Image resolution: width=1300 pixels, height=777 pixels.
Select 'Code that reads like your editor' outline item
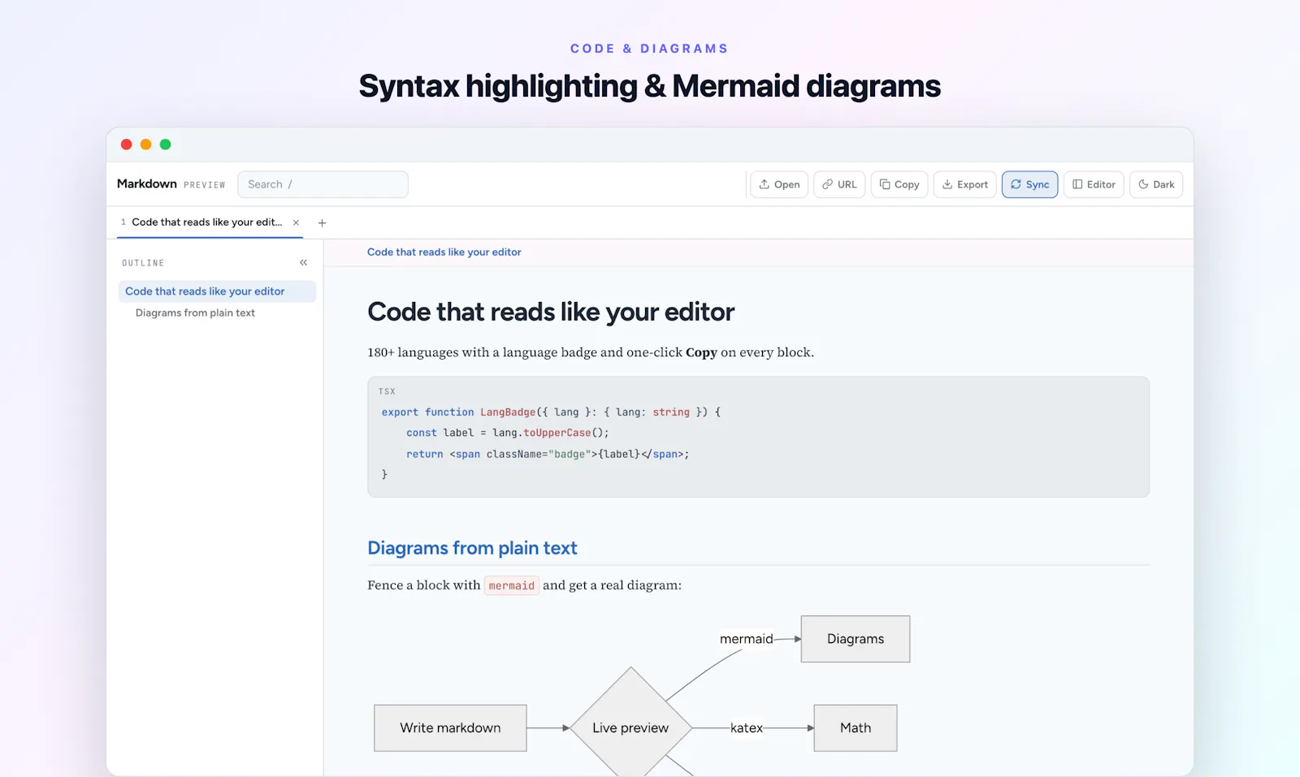(217, 291)
